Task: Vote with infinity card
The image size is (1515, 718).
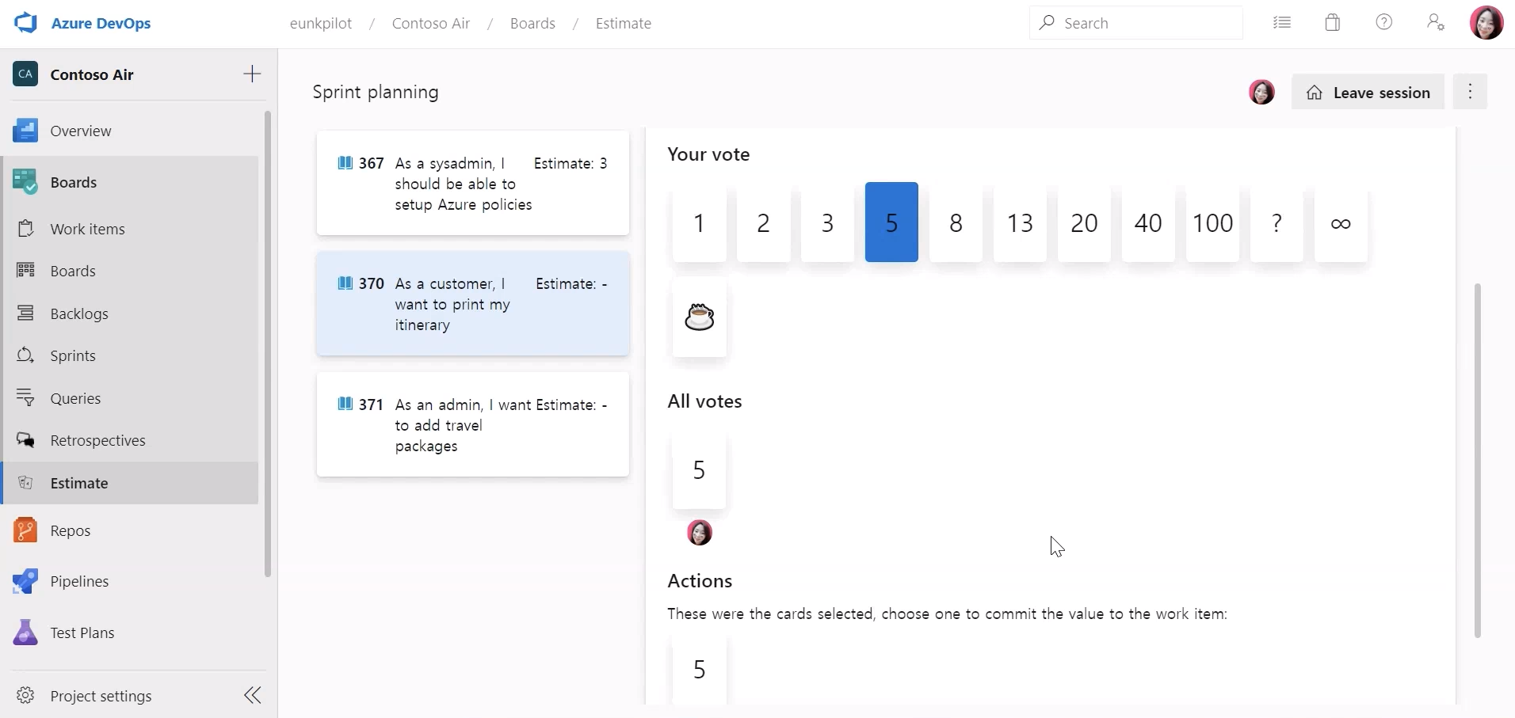Action: click(x=1341, y=222)
